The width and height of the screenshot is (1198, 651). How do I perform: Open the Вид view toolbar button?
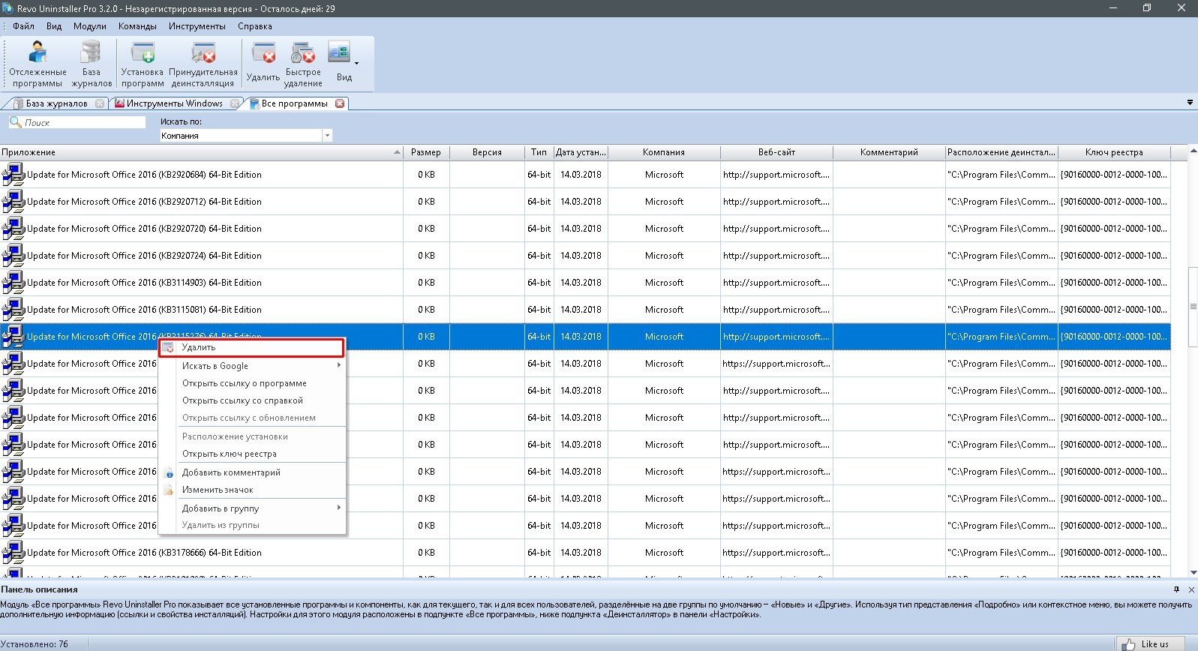click(344, 61)
